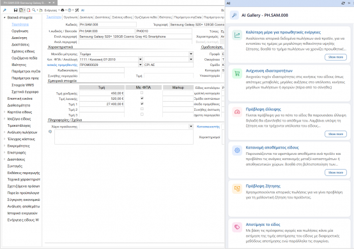
Task: Save the record with the floppy disk icon
Action: point(15,10)
